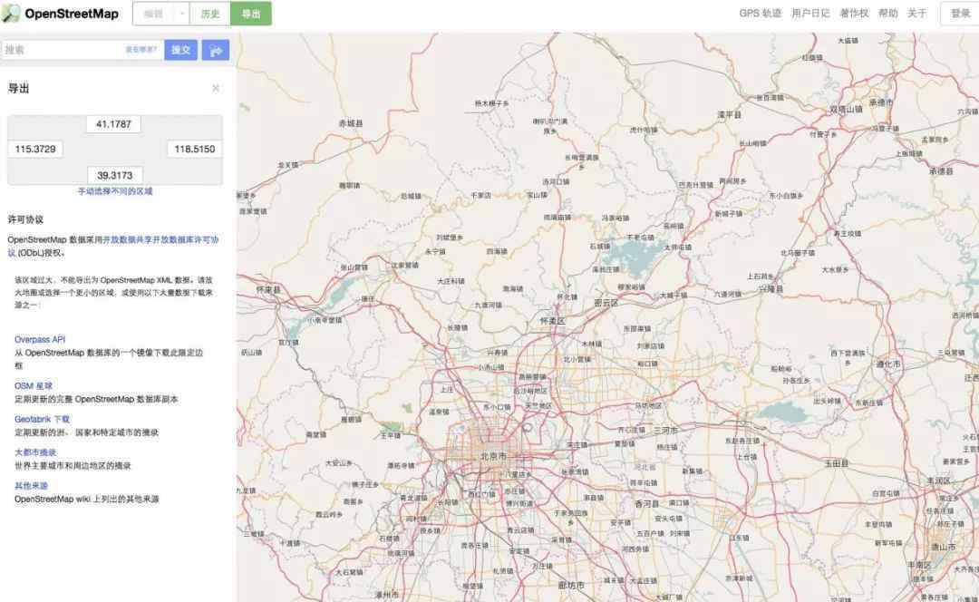Click the 怀来县 label on the map

click(268, 290)
